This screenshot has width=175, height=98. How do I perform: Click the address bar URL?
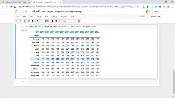[x=78, y=7]
